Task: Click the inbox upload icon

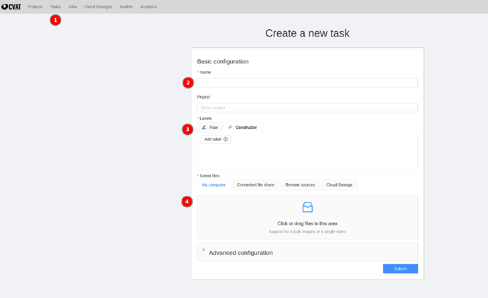Action: click(x=307, y=207)
